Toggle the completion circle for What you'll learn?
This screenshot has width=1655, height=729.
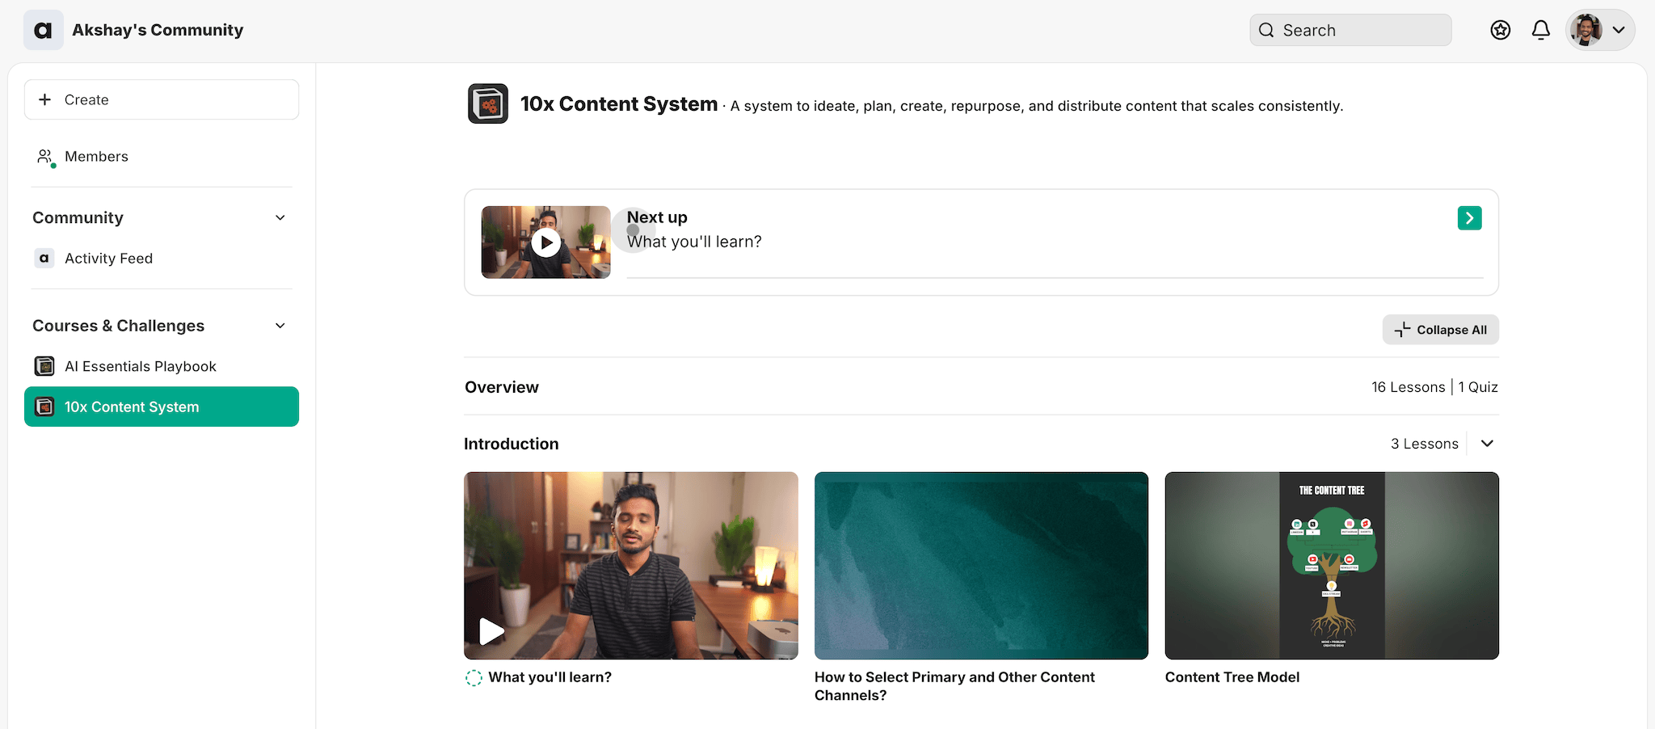point(474,678)
